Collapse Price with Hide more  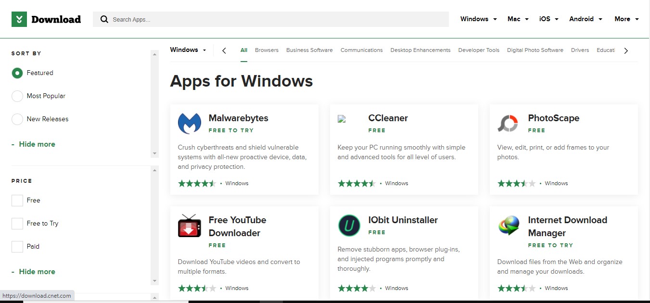[x=33, y=272]
